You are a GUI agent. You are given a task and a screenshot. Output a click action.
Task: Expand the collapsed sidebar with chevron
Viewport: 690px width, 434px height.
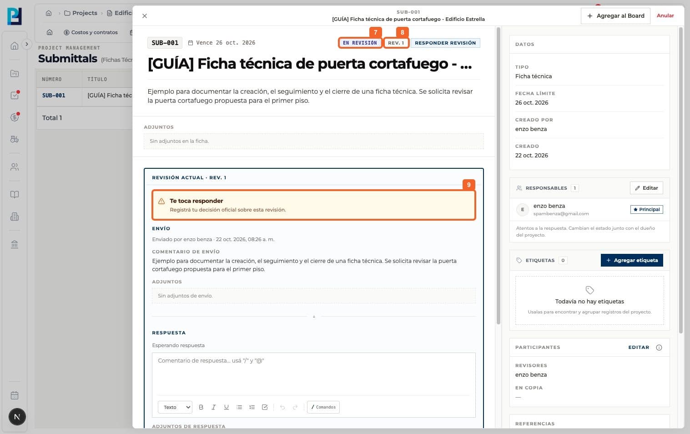(x=27, y=44)
